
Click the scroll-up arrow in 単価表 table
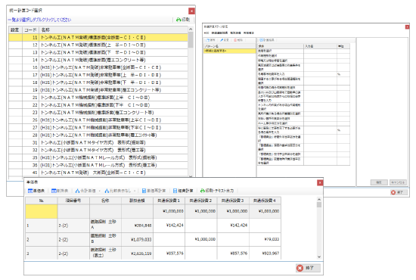click(319, 199)
